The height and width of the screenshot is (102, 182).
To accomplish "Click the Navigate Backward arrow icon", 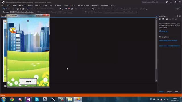I will [x=4, y=9].
